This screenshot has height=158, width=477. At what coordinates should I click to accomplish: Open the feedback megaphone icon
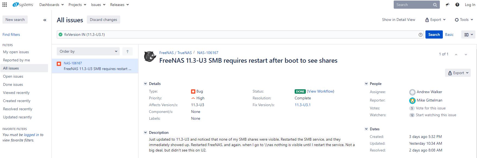coord(447,5)
